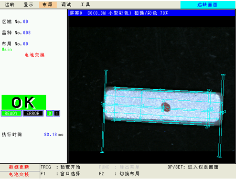Click F2 切换布局 hint
The image size is (236, 180).
[119, 174]
